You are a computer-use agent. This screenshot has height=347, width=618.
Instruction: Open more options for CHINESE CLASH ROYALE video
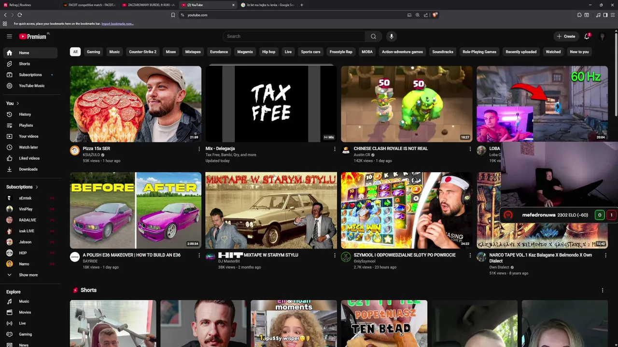[x=470, y=149]
